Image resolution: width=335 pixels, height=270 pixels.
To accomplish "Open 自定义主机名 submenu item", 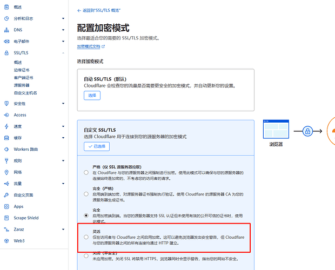I will tap(25, 93).
